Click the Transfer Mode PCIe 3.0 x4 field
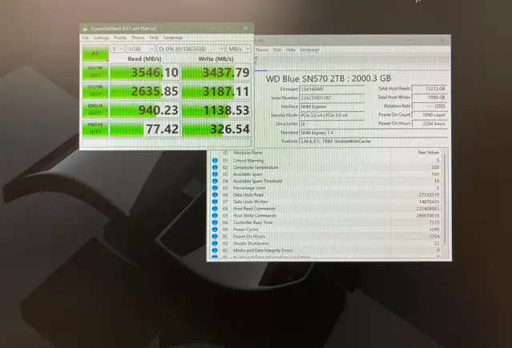 (332, 115)
